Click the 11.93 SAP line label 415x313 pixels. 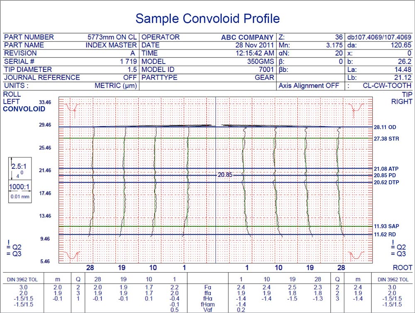(x=386, y=227)
